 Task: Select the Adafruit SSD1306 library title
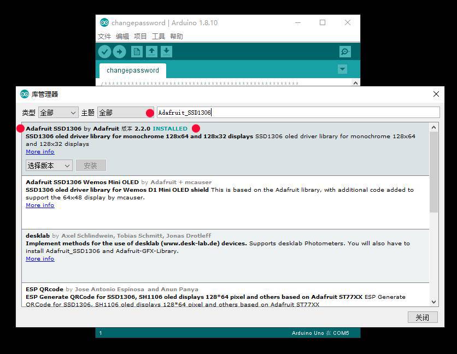tap(54, 128)
